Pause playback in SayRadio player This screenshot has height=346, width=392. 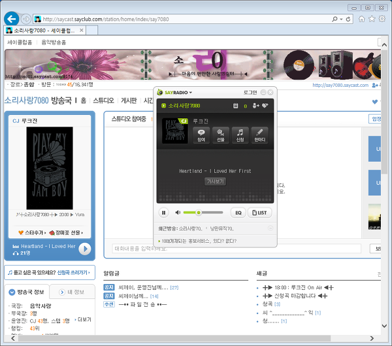[163, 213]
